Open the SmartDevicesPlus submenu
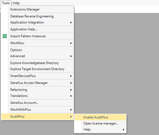 pos(37,76)
